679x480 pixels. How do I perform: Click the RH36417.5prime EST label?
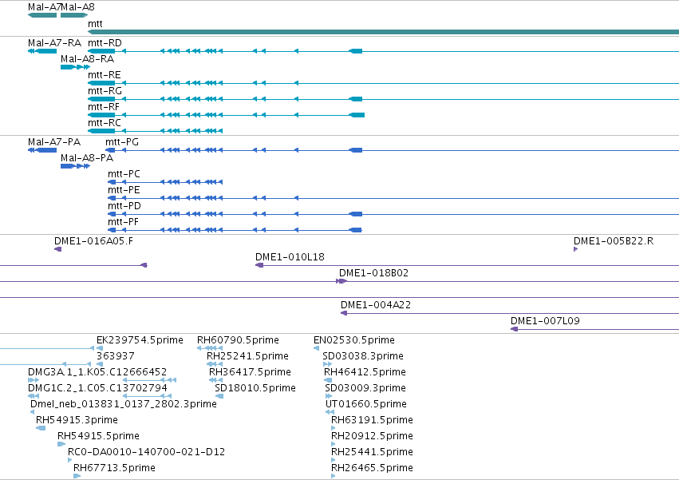[x=250, y=372]
